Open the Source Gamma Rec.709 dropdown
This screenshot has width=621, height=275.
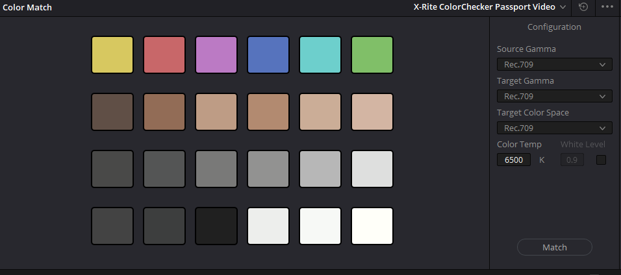click(555, 64)
